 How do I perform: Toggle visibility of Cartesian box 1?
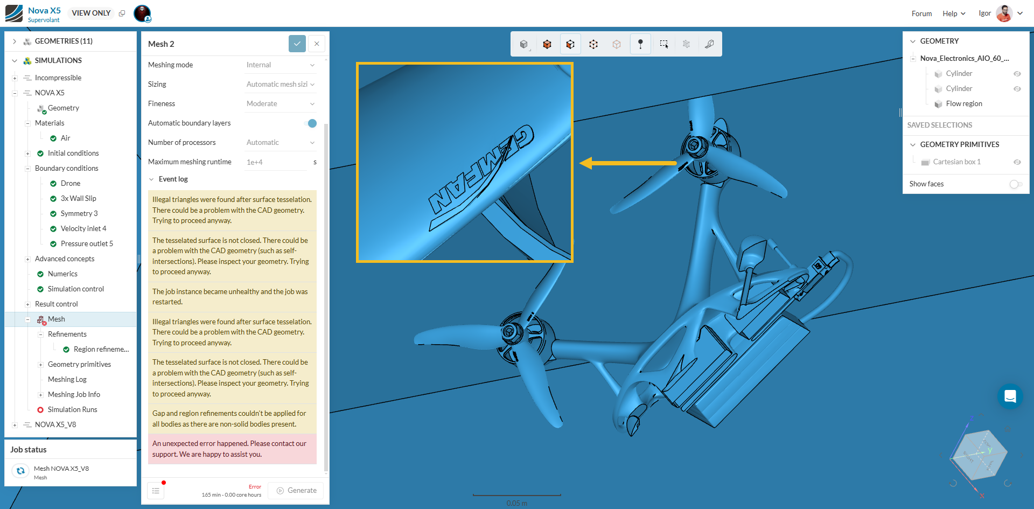pyautogui.click(x=1017, y=162)
